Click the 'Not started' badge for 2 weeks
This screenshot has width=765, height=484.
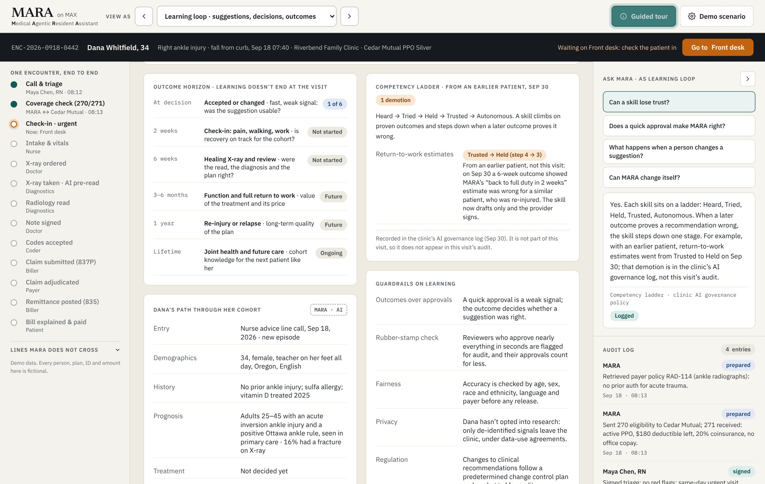(327, 132)
